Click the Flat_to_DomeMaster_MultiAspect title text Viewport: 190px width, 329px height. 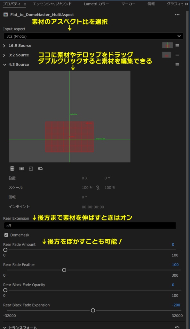42,15
